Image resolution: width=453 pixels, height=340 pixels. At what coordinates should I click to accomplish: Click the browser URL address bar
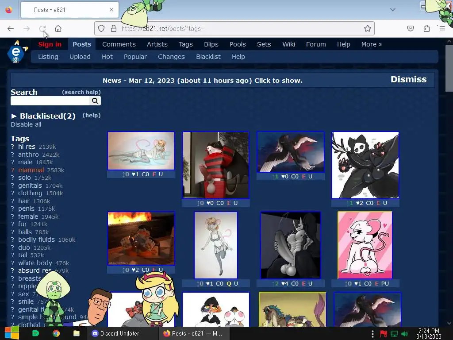point(234,28)
